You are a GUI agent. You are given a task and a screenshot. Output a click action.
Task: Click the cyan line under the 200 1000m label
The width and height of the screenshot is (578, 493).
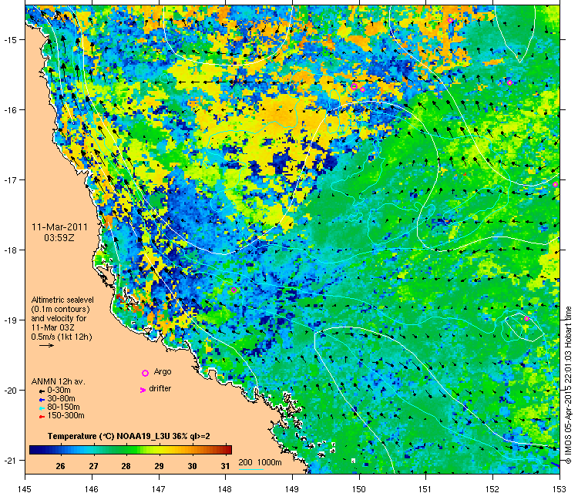coord(251,469)
